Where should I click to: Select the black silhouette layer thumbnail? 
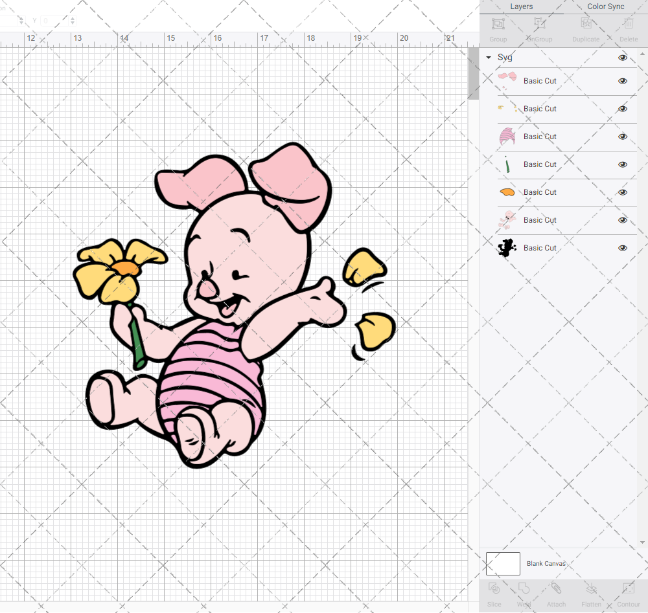(507, 248)
